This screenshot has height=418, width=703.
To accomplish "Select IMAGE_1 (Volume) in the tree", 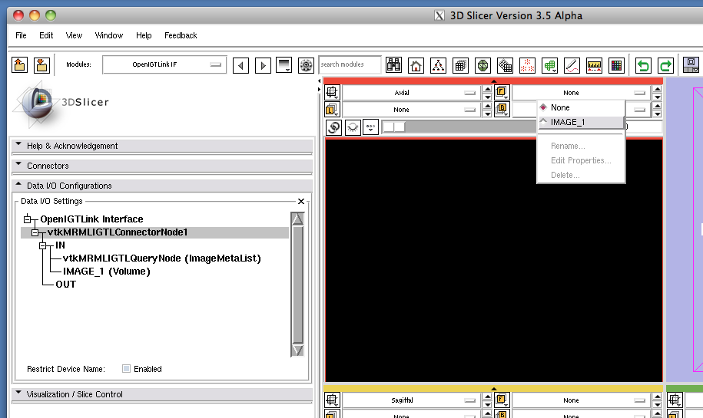I will (106, 271).
